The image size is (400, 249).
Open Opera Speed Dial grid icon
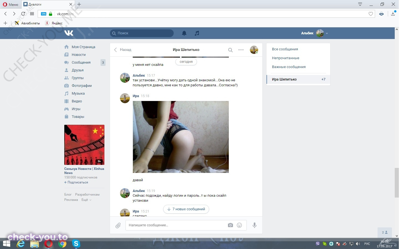click(32, 14)
